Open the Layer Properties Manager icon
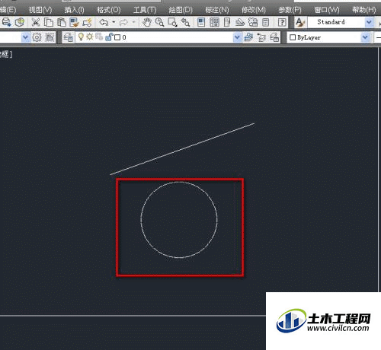This screenshot has width=381, height=350. click(x=69, y=38)
